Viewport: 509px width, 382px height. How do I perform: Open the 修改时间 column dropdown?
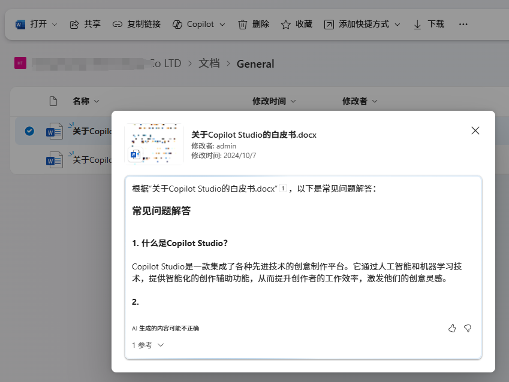point(274,101)
